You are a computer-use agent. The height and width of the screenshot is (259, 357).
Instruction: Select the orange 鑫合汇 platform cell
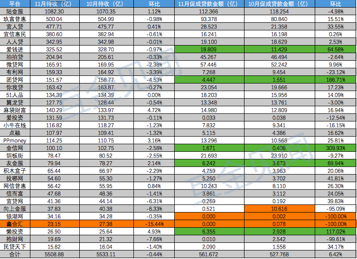[15, 224]
